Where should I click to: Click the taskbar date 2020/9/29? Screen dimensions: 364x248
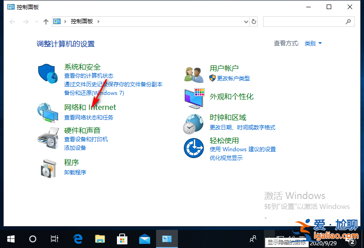[x=323, y=243]
